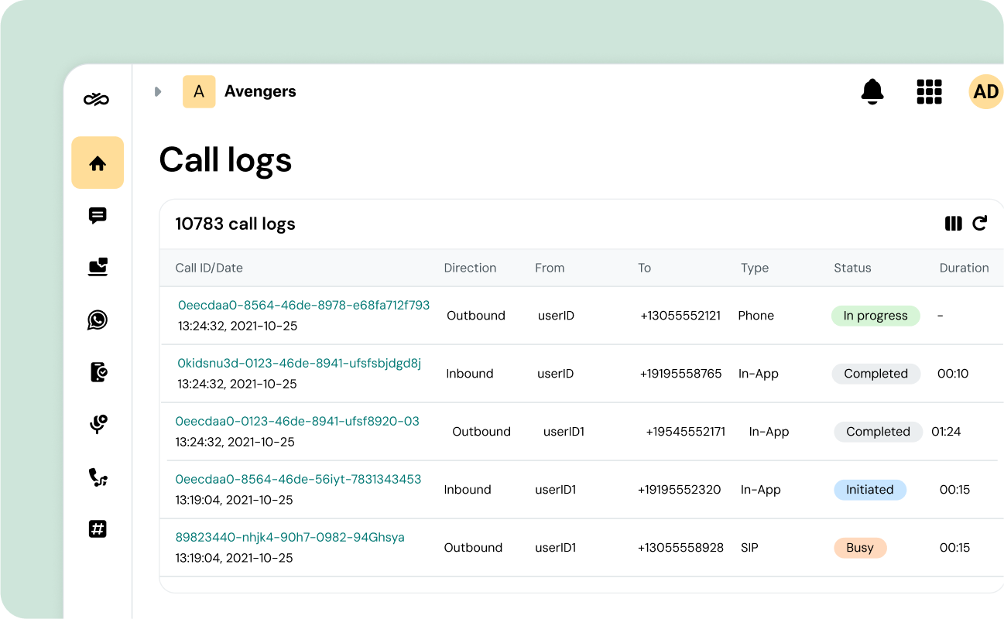The height and width of the screenshot is (619, 1004).
Task: Open call log 89823440-nhjk4-90h7-0982-94Ghsya
Action: pyautogui.click(x=290, y=537)
